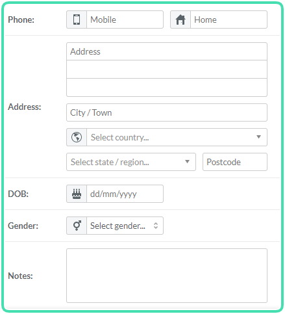This screenshot has height=314, width=285.
Task: Click the country dropdown arrow
Action: pyautogui.click(x=258, y=137)
